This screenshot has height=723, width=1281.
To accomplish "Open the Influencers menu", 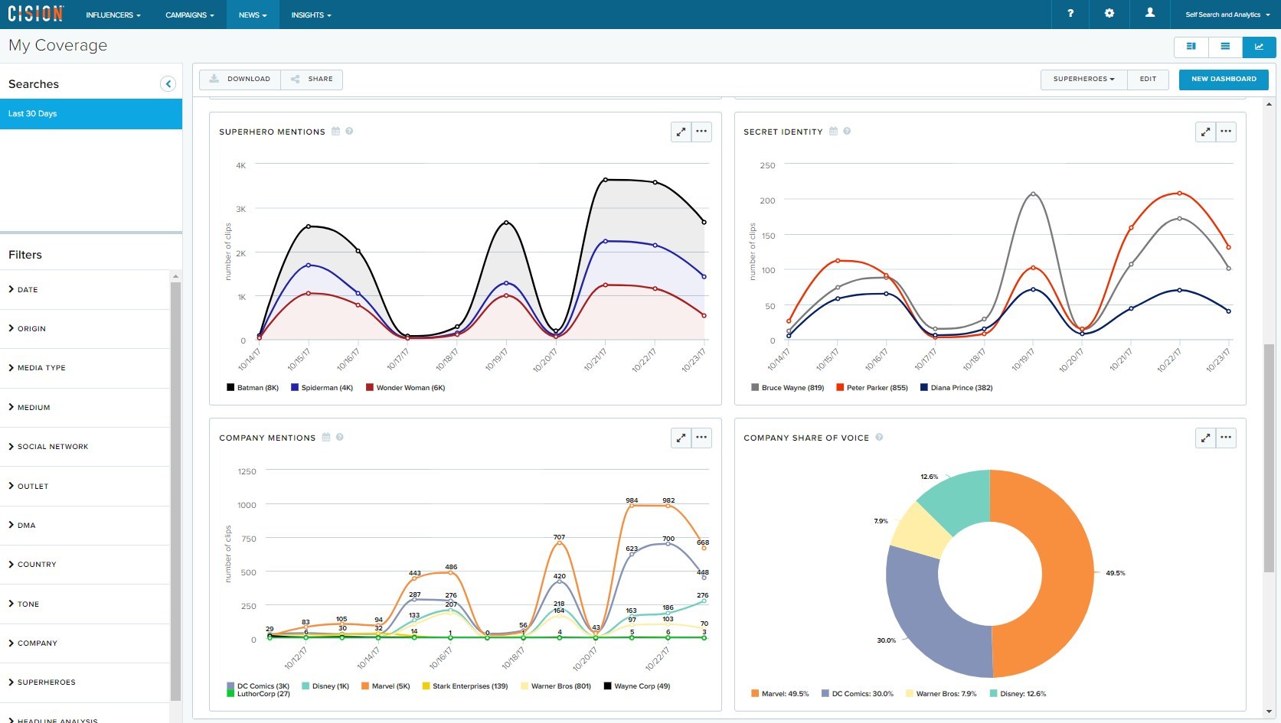I will 113,15.
